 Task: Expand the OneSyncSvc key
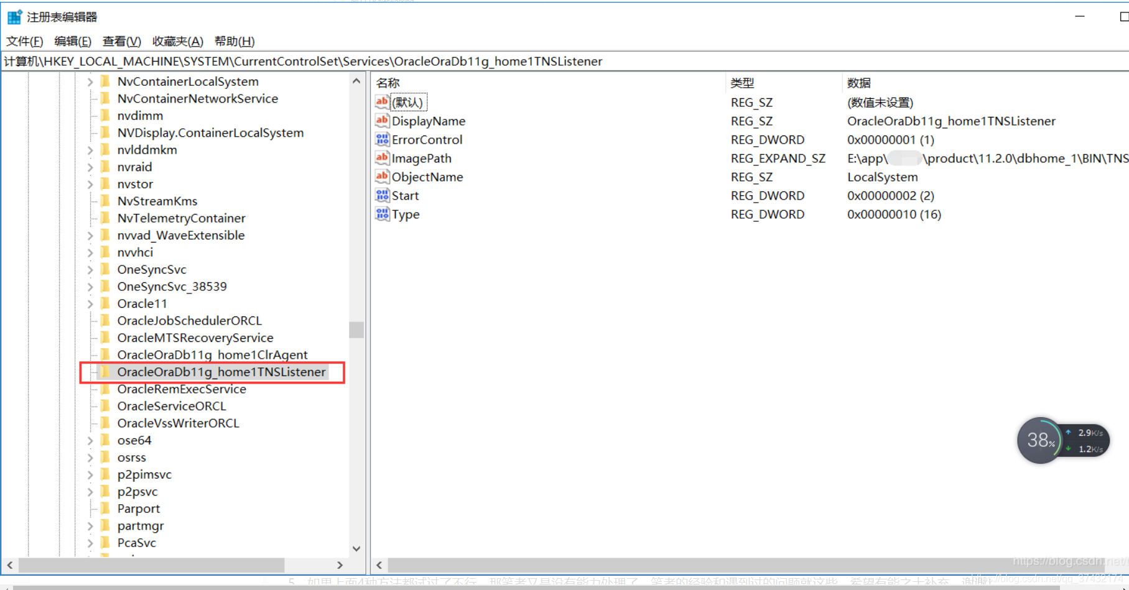[x=90, y=270]
